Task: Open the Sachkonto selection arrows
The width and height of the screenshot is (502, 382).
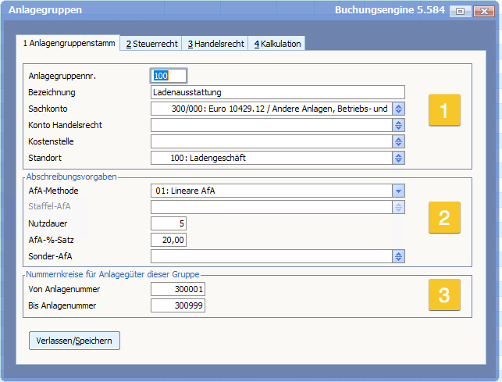Action: tap(399, 109)
